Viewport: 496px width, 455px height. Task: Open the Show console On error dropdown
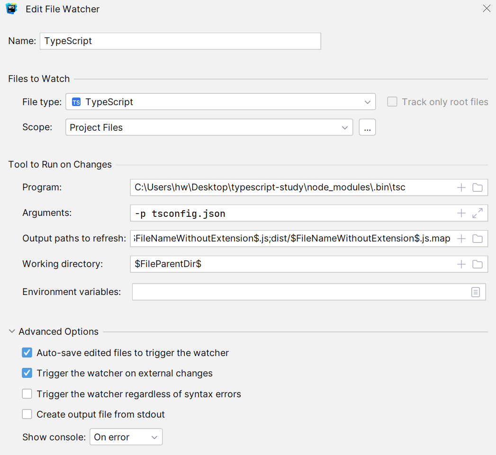pos(126,437)
